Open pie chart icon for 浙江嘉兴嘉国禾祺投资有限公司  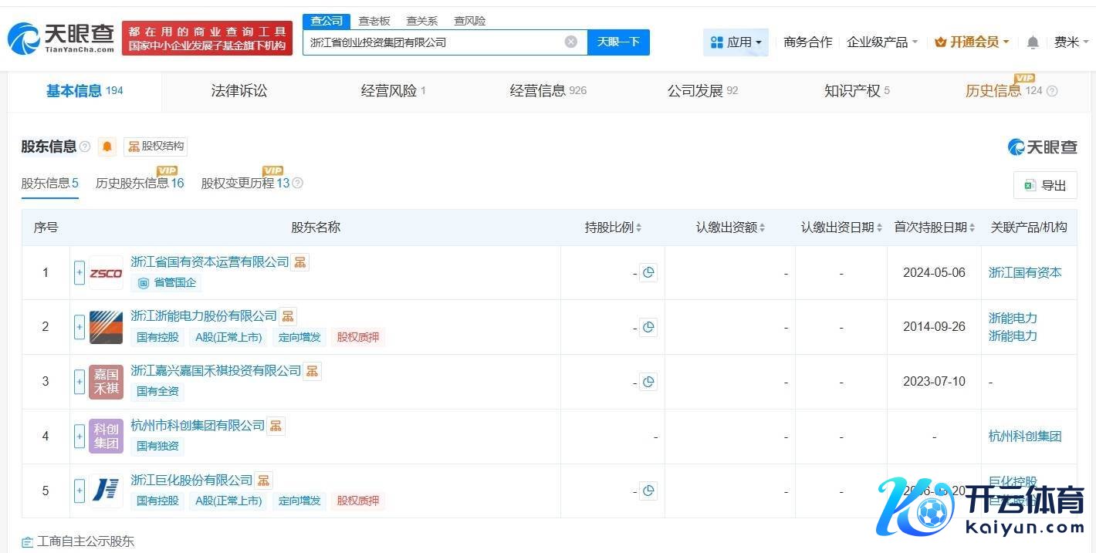point(648,382)
